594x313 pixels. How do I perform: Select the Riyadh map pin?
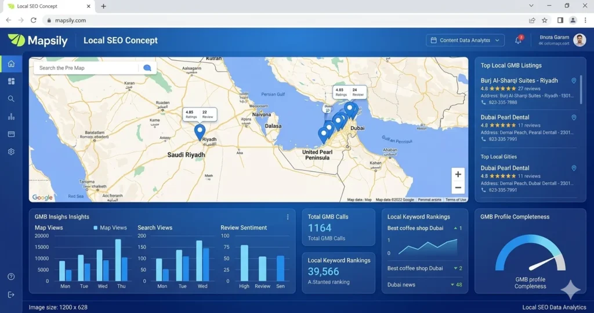coord(200,132)
